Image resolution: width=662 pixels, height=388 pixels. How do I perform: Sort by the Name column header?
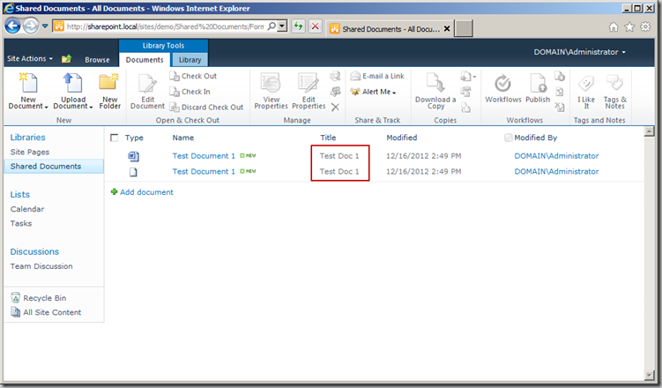[182, 138]
